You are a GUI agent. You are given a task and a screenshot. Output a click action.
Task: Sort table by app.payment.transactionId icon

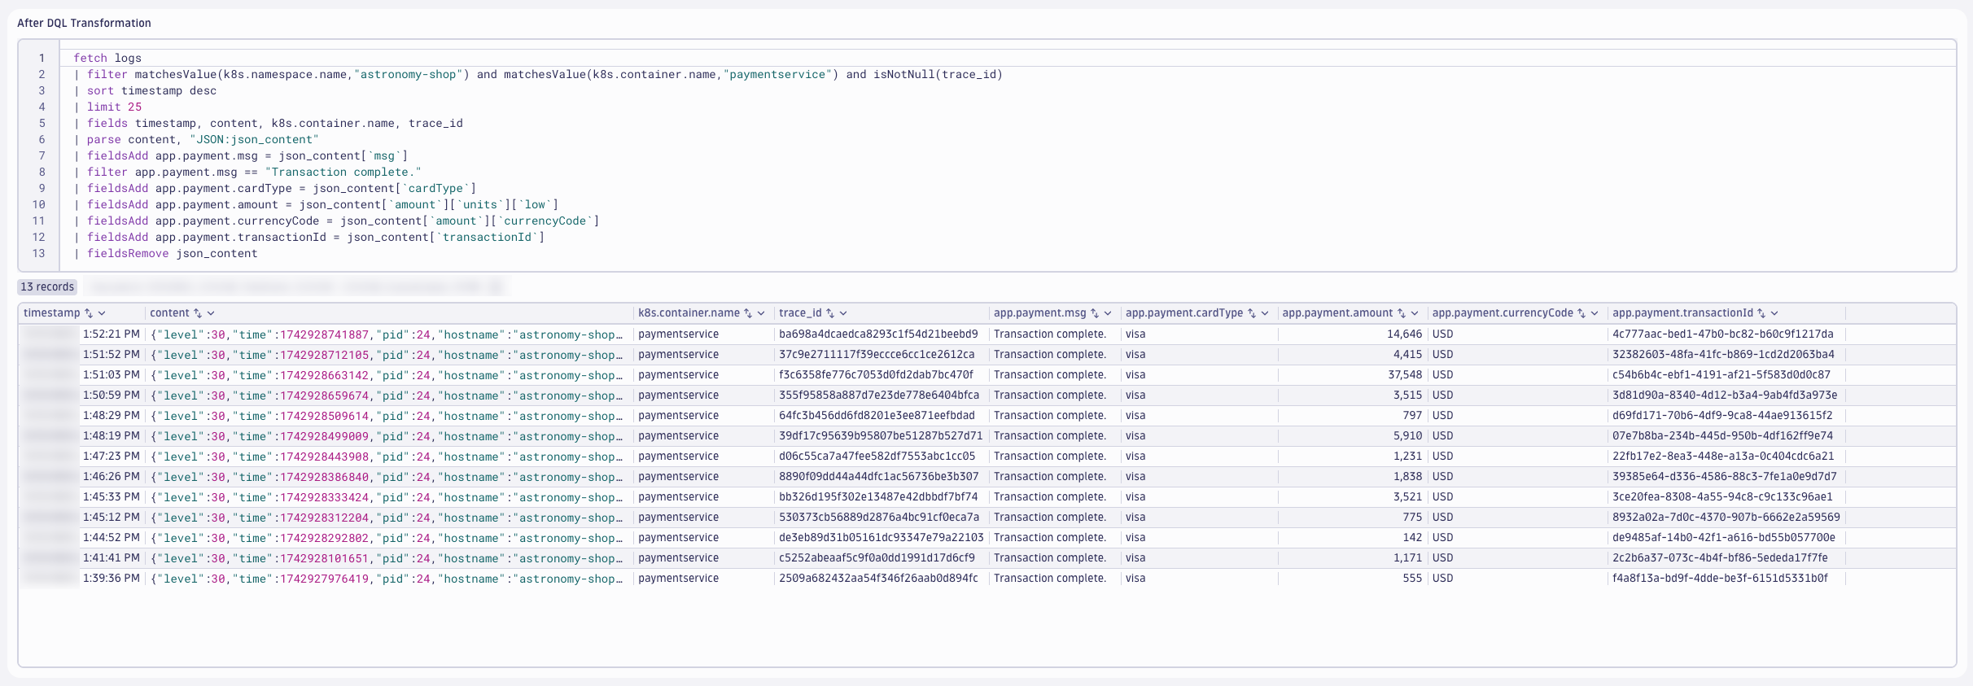(x=1761, y=313)
